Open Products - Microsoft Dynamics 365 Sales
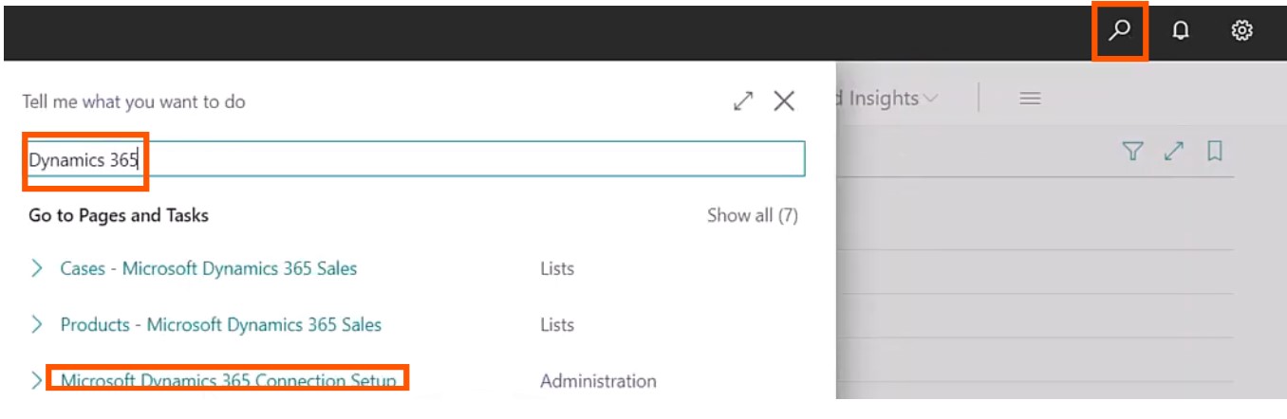 pyautogui.click(x=221, y=324)
